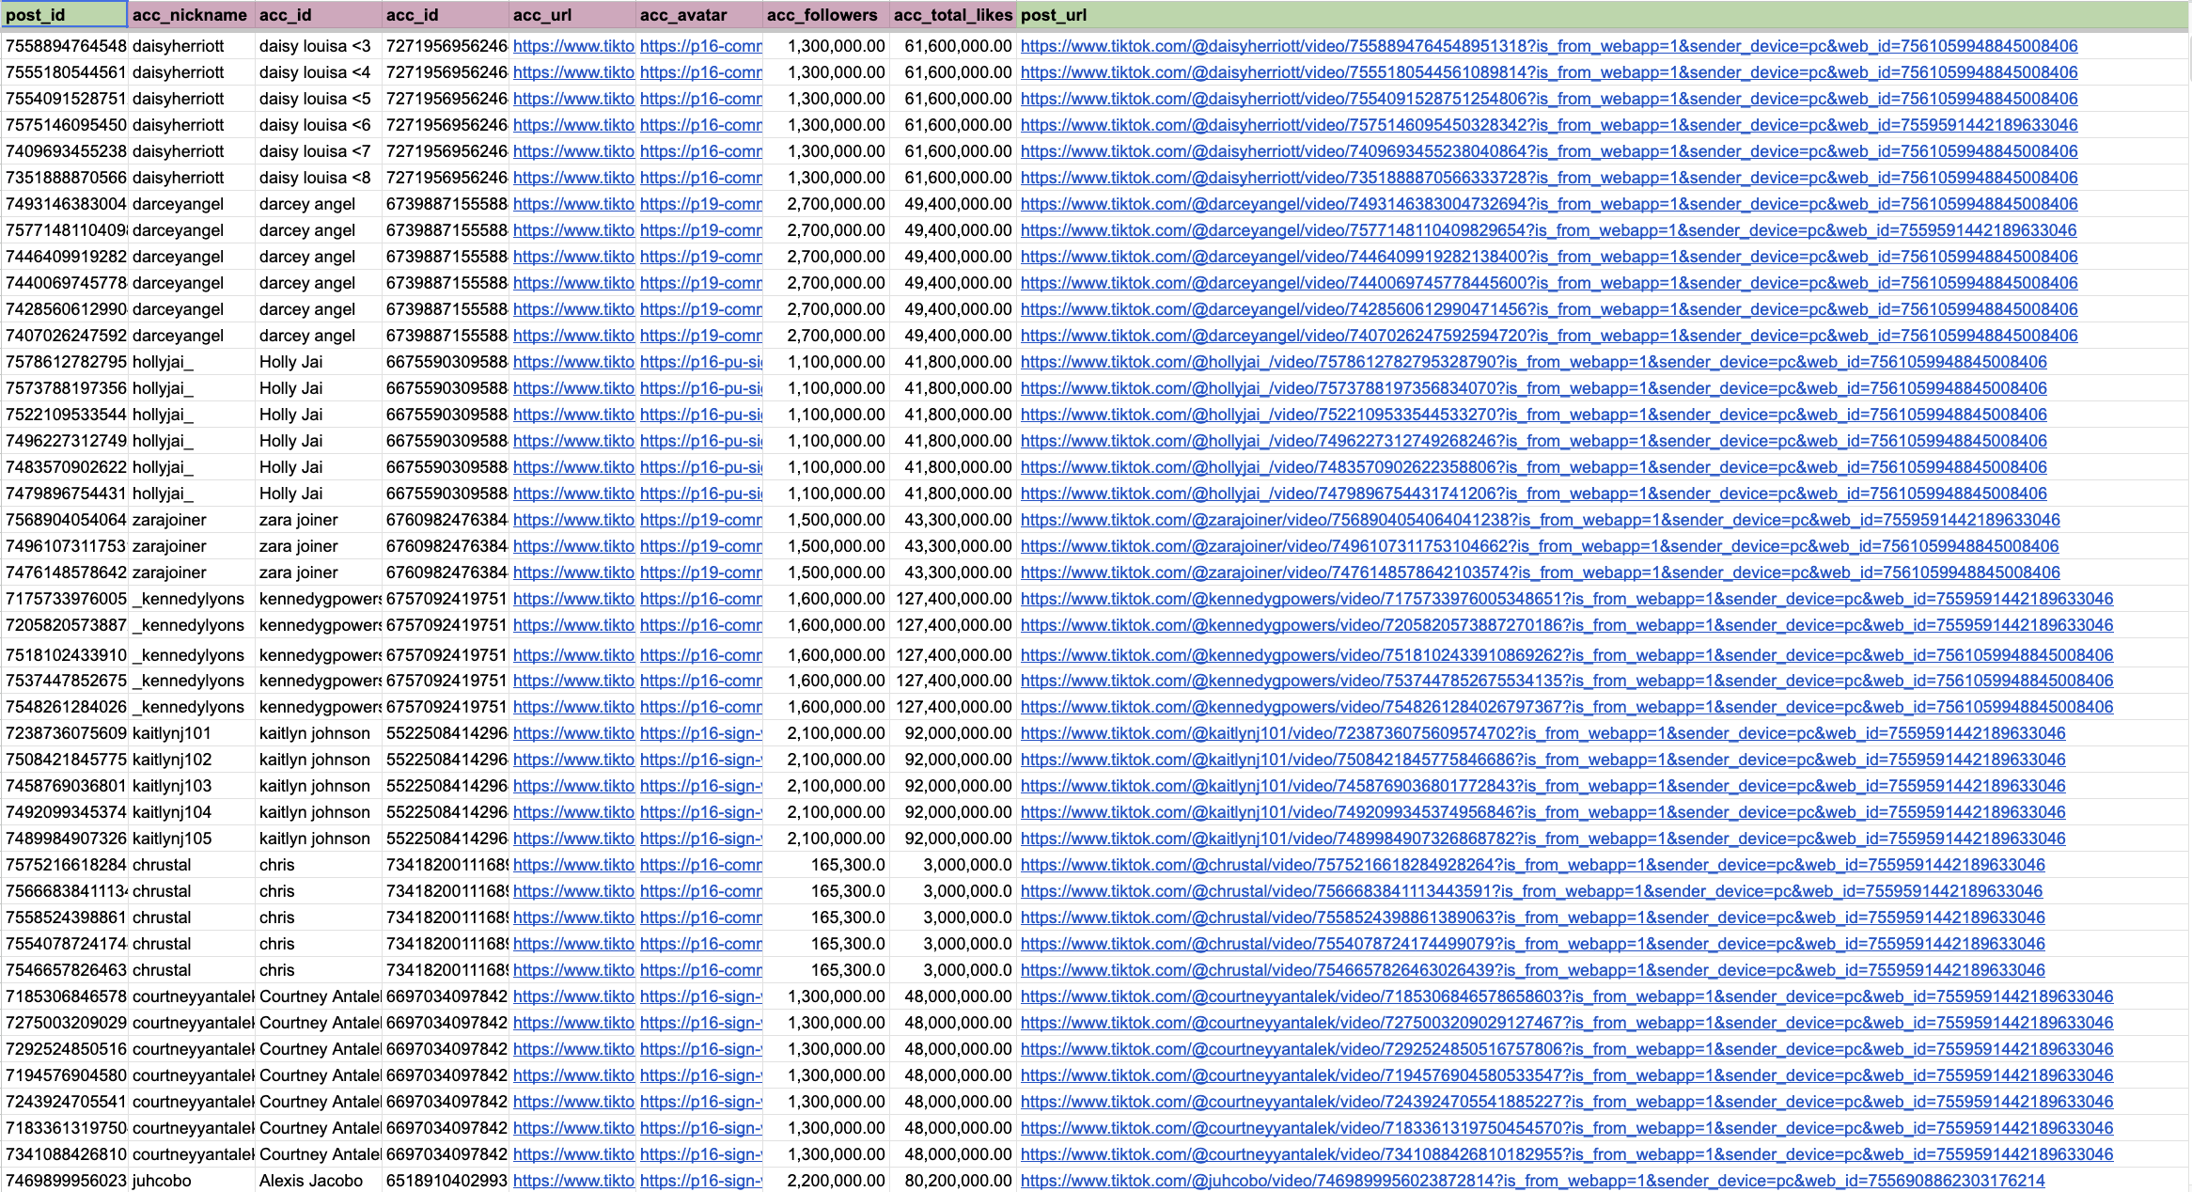2192x1192 pixels.
Task: Click the post_id column header cell
Action: pos(64,15)
